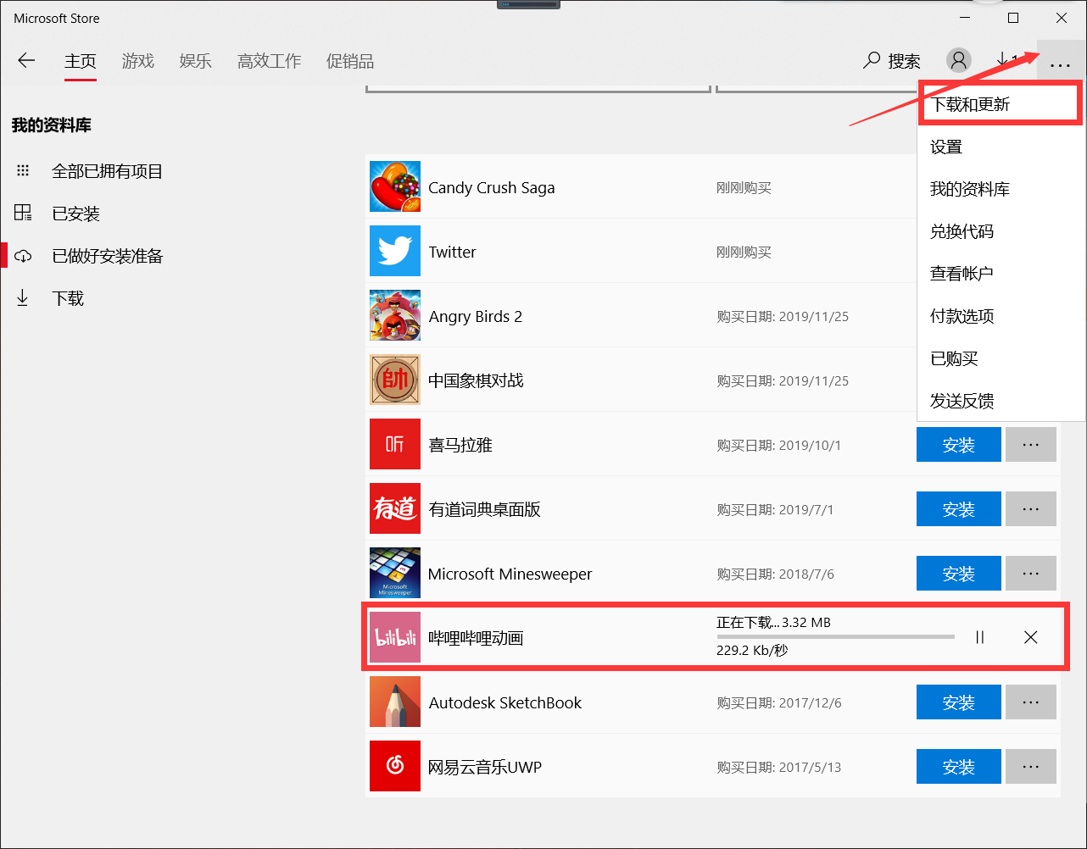Image resolution: width=1087 pixels, height=849 pixels.
Task: Click the Candy Crush Saga app icon
Action: click(x=395, y=186)
